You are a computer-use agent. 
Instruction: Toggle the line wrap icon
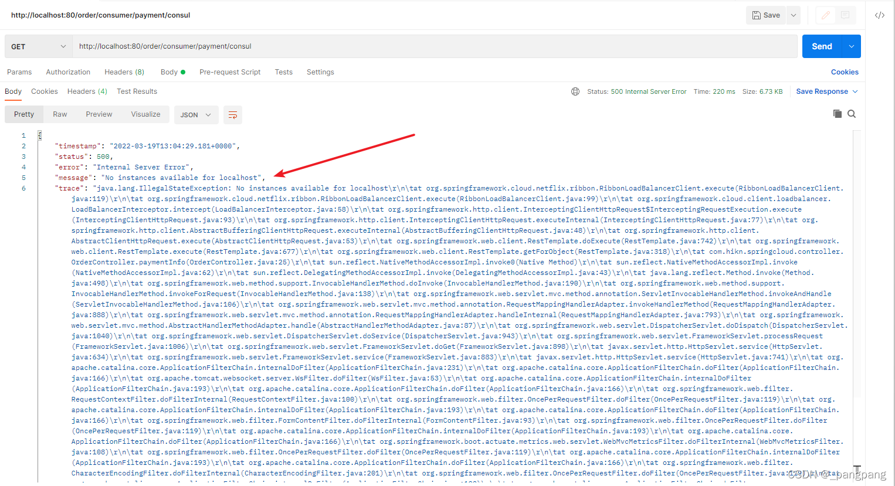point(233,115)
